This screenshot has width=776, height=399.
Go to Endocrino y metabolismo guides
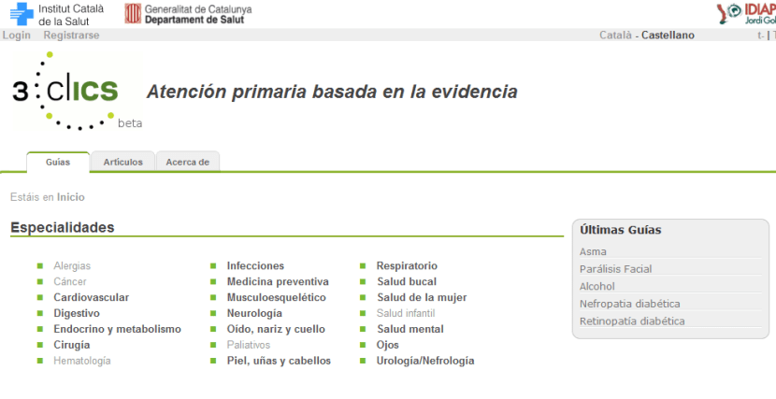(117, 329)
